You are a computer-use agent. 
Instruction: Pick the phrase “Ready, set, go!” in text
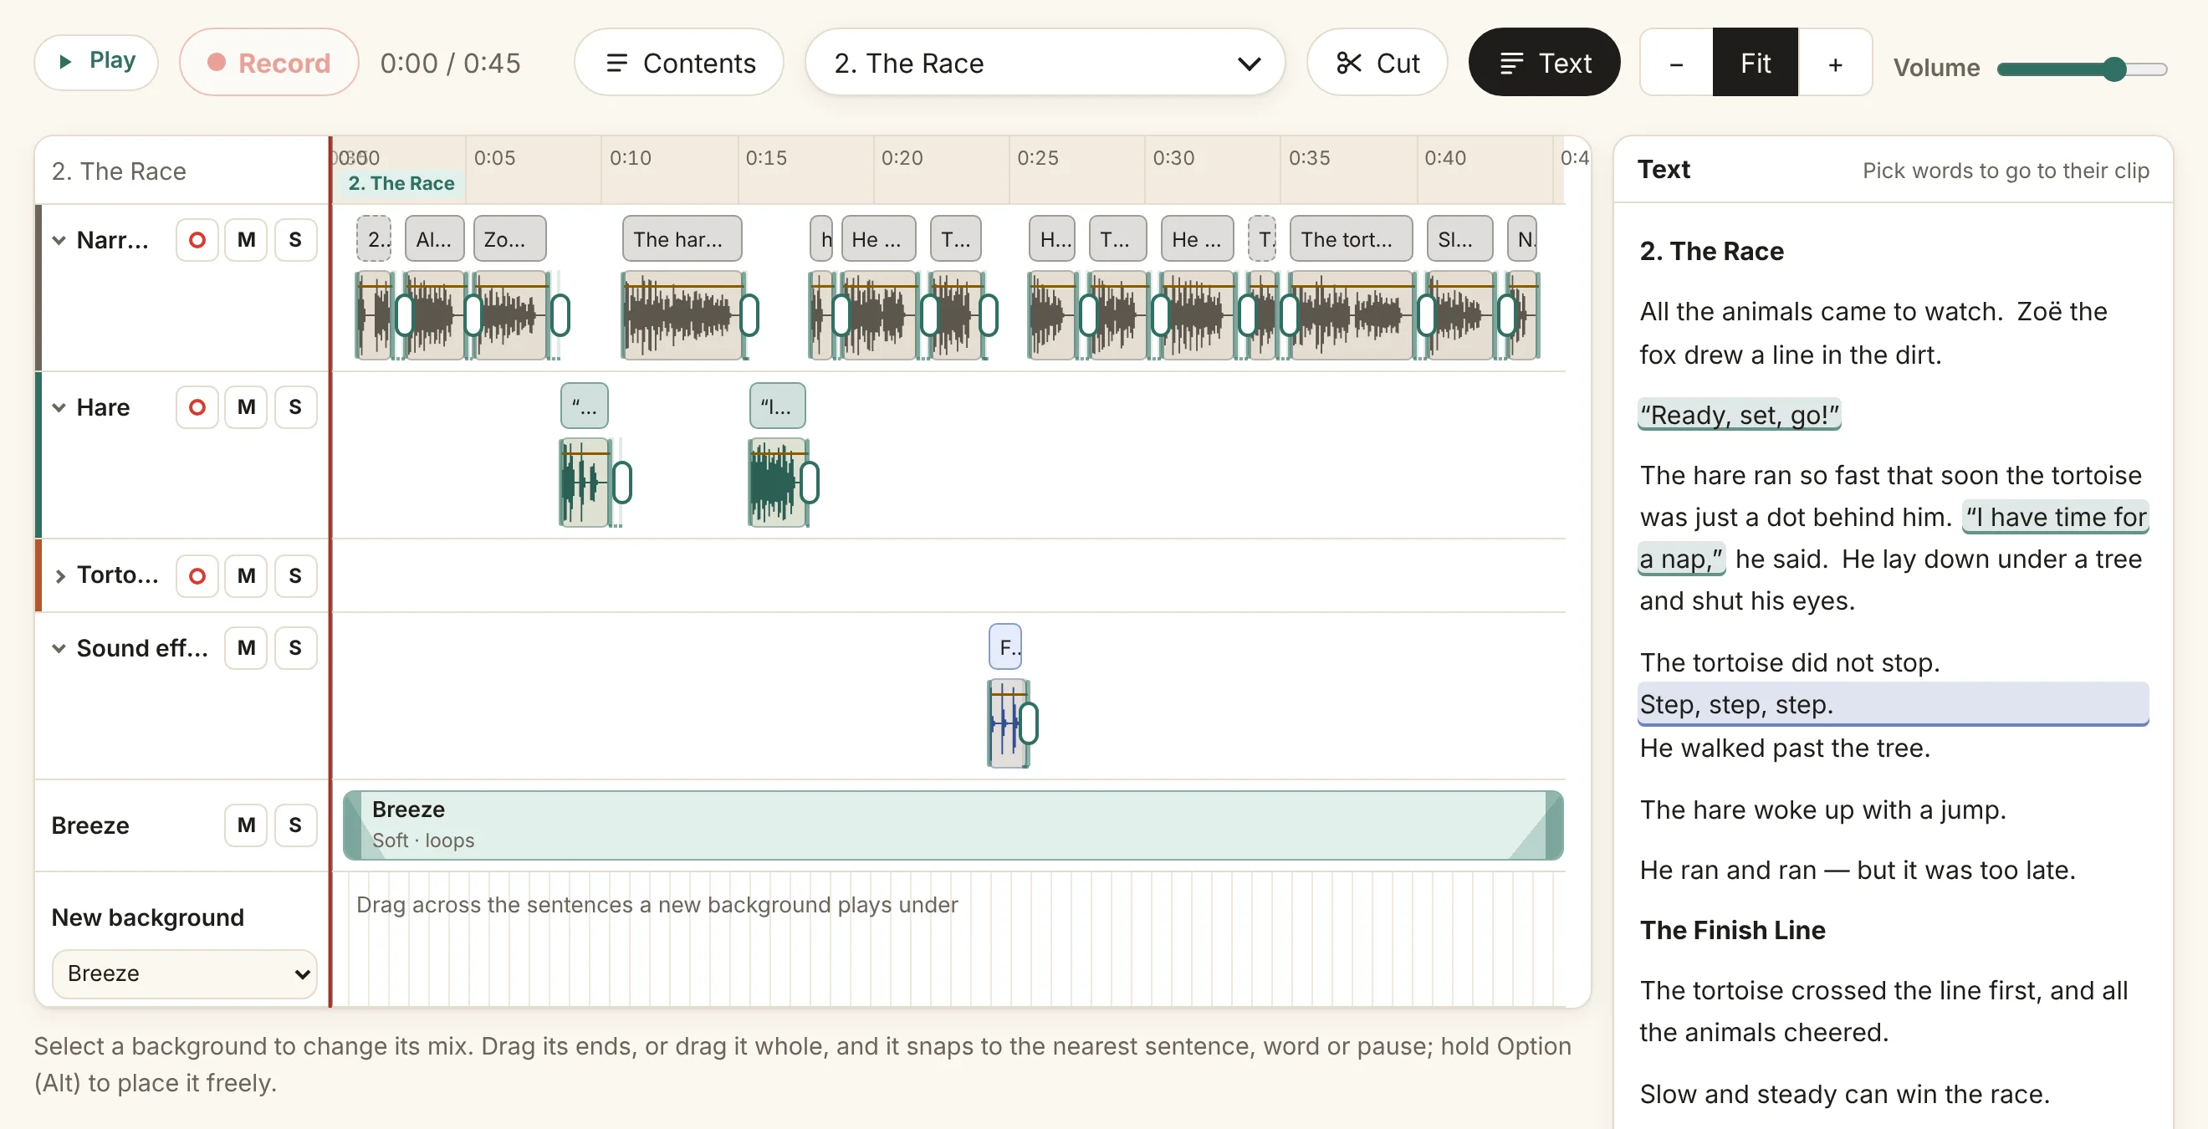pos(1738,415)
